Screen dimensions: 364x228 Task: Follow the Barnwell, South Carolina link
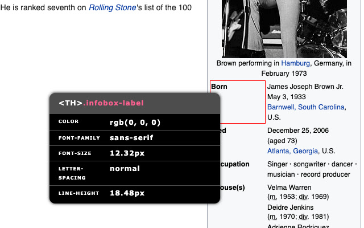coord(306,107)
